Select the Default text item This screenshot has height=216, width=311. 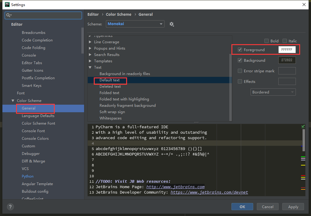(x=110, y=80)
